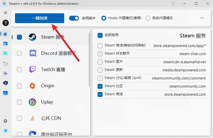The height and width of the screenshot is (138, 213).
Task: Click the steamcommunity.com/comment domain text
Action: (179, 78)
